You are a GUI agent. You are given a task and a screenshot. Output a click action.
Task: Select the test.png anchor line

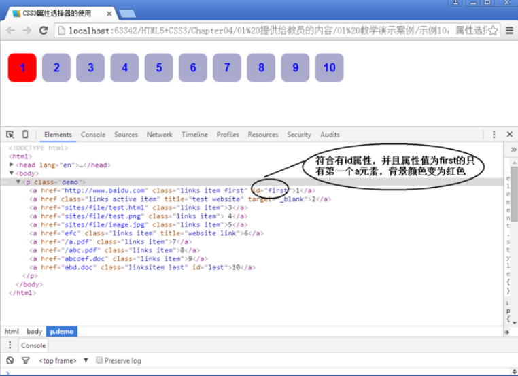point(139,216)
